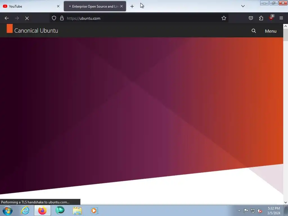
Task: Open the Extensions puzzle icon
Action: point(261,18)
